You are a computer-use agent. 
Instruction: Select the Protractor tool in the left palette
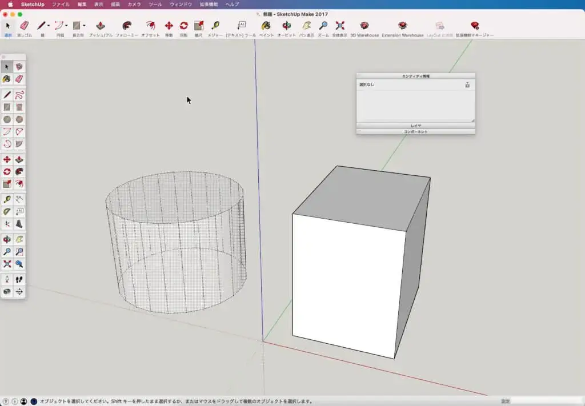7,212
